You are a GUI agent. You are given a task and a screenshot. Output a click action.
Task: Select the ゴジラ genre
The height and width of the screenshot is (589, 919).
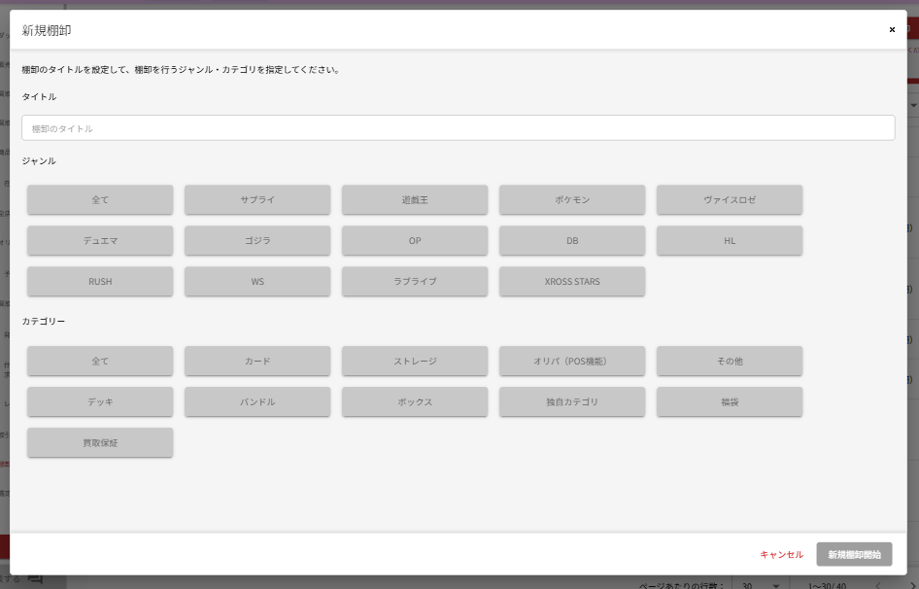[x=257, y=241]
